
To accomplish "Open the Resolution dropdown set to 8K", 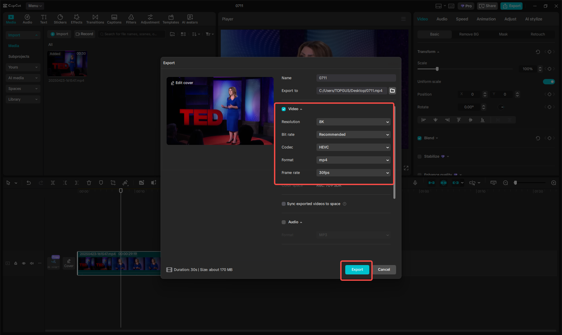I will click(x=353, y=122).
